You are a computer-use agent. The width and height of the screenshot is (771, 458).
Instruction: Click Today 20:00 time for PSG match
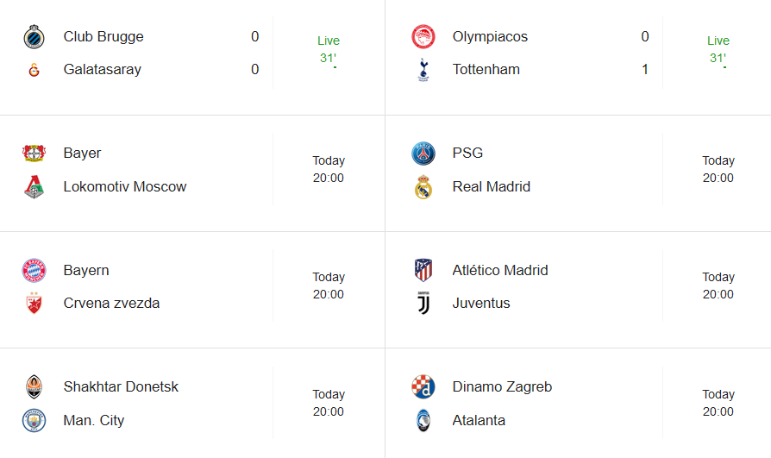coord(718,169)
